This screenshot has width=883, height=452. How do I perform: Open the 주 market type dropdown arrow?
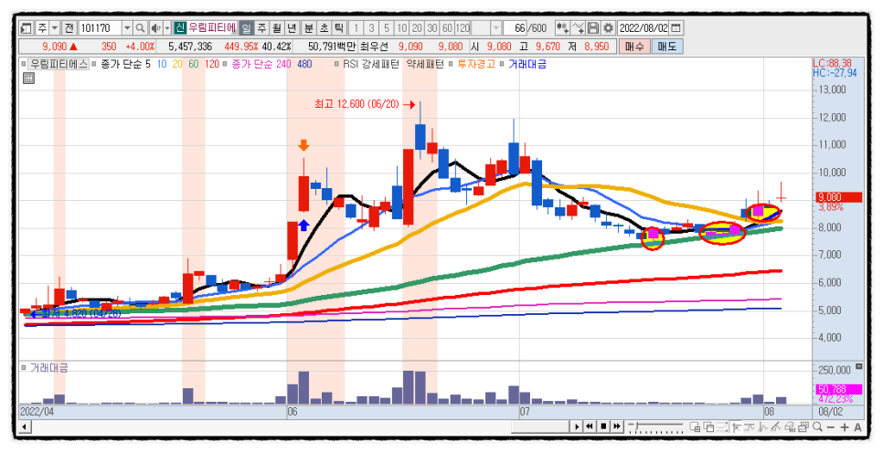55,27
